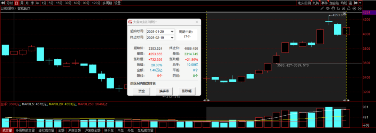Switch to 5分 minute chart
This screenshot has width=376, height=133.
tap(51, 3)
